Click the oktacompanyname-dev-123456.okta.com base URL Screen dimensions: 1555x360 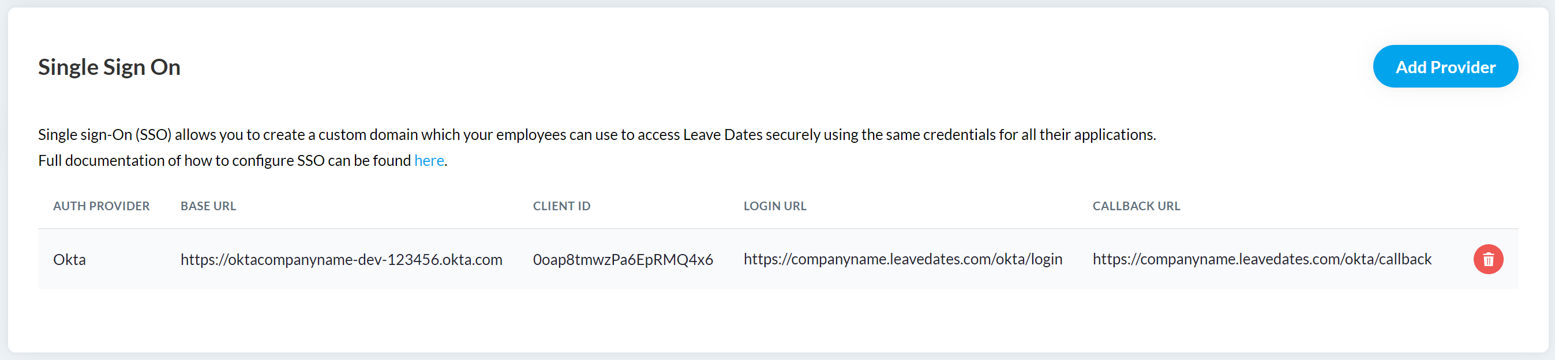341,259
